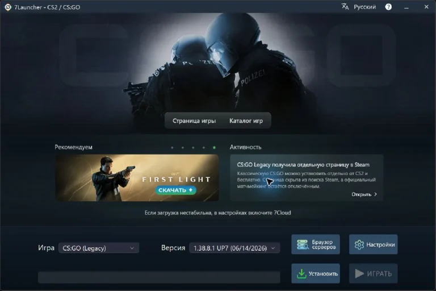The width and height of the screenshot is (436, 291).
Task: Select the third carousel dot under Рекомендуем
Action: 193,148
